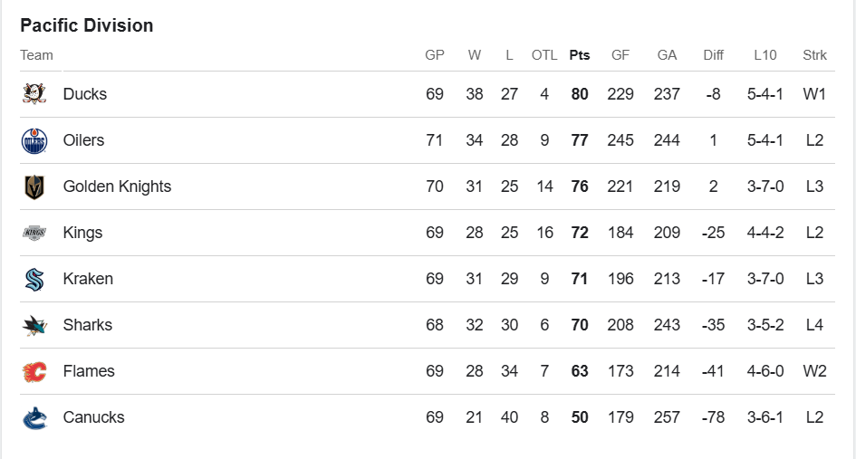Click the Team column header

tap(37, 55)
